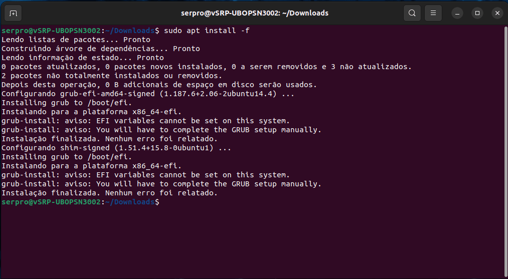This screenshot has width=508, height=279.
Task: Click the vertical scrollbar of the terminal
Action: (x=505, y=151)
